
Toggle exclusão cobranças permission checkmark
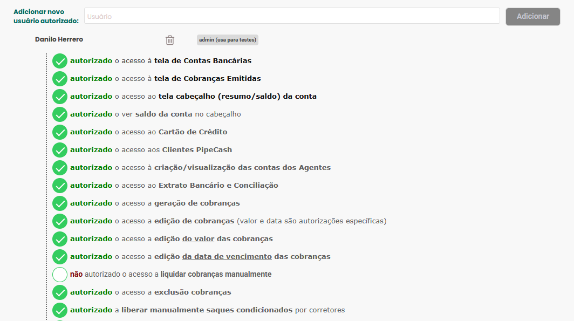tap(60, 292)
